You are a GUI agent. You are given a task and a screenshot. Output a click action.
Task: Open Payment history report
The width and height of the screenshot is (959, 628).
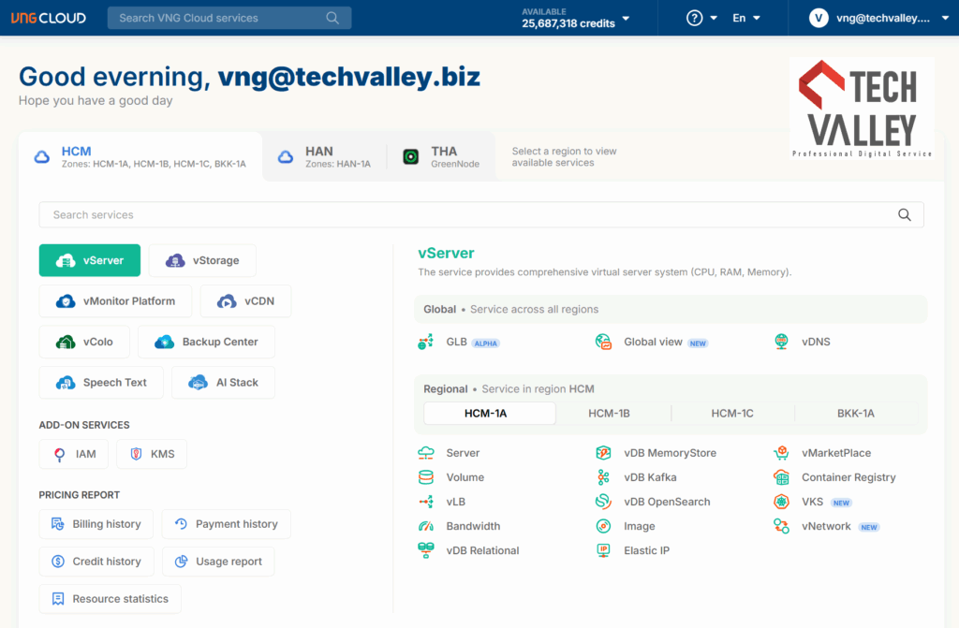coord(227,524)
